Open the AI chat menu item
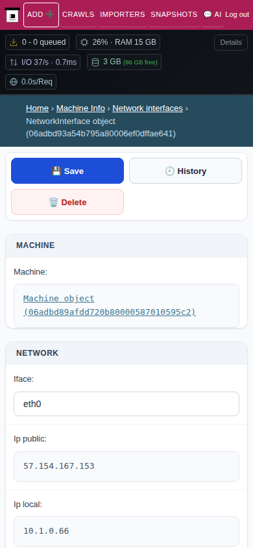The height and width of the screenshot is (548, 253). coord(212,15)
